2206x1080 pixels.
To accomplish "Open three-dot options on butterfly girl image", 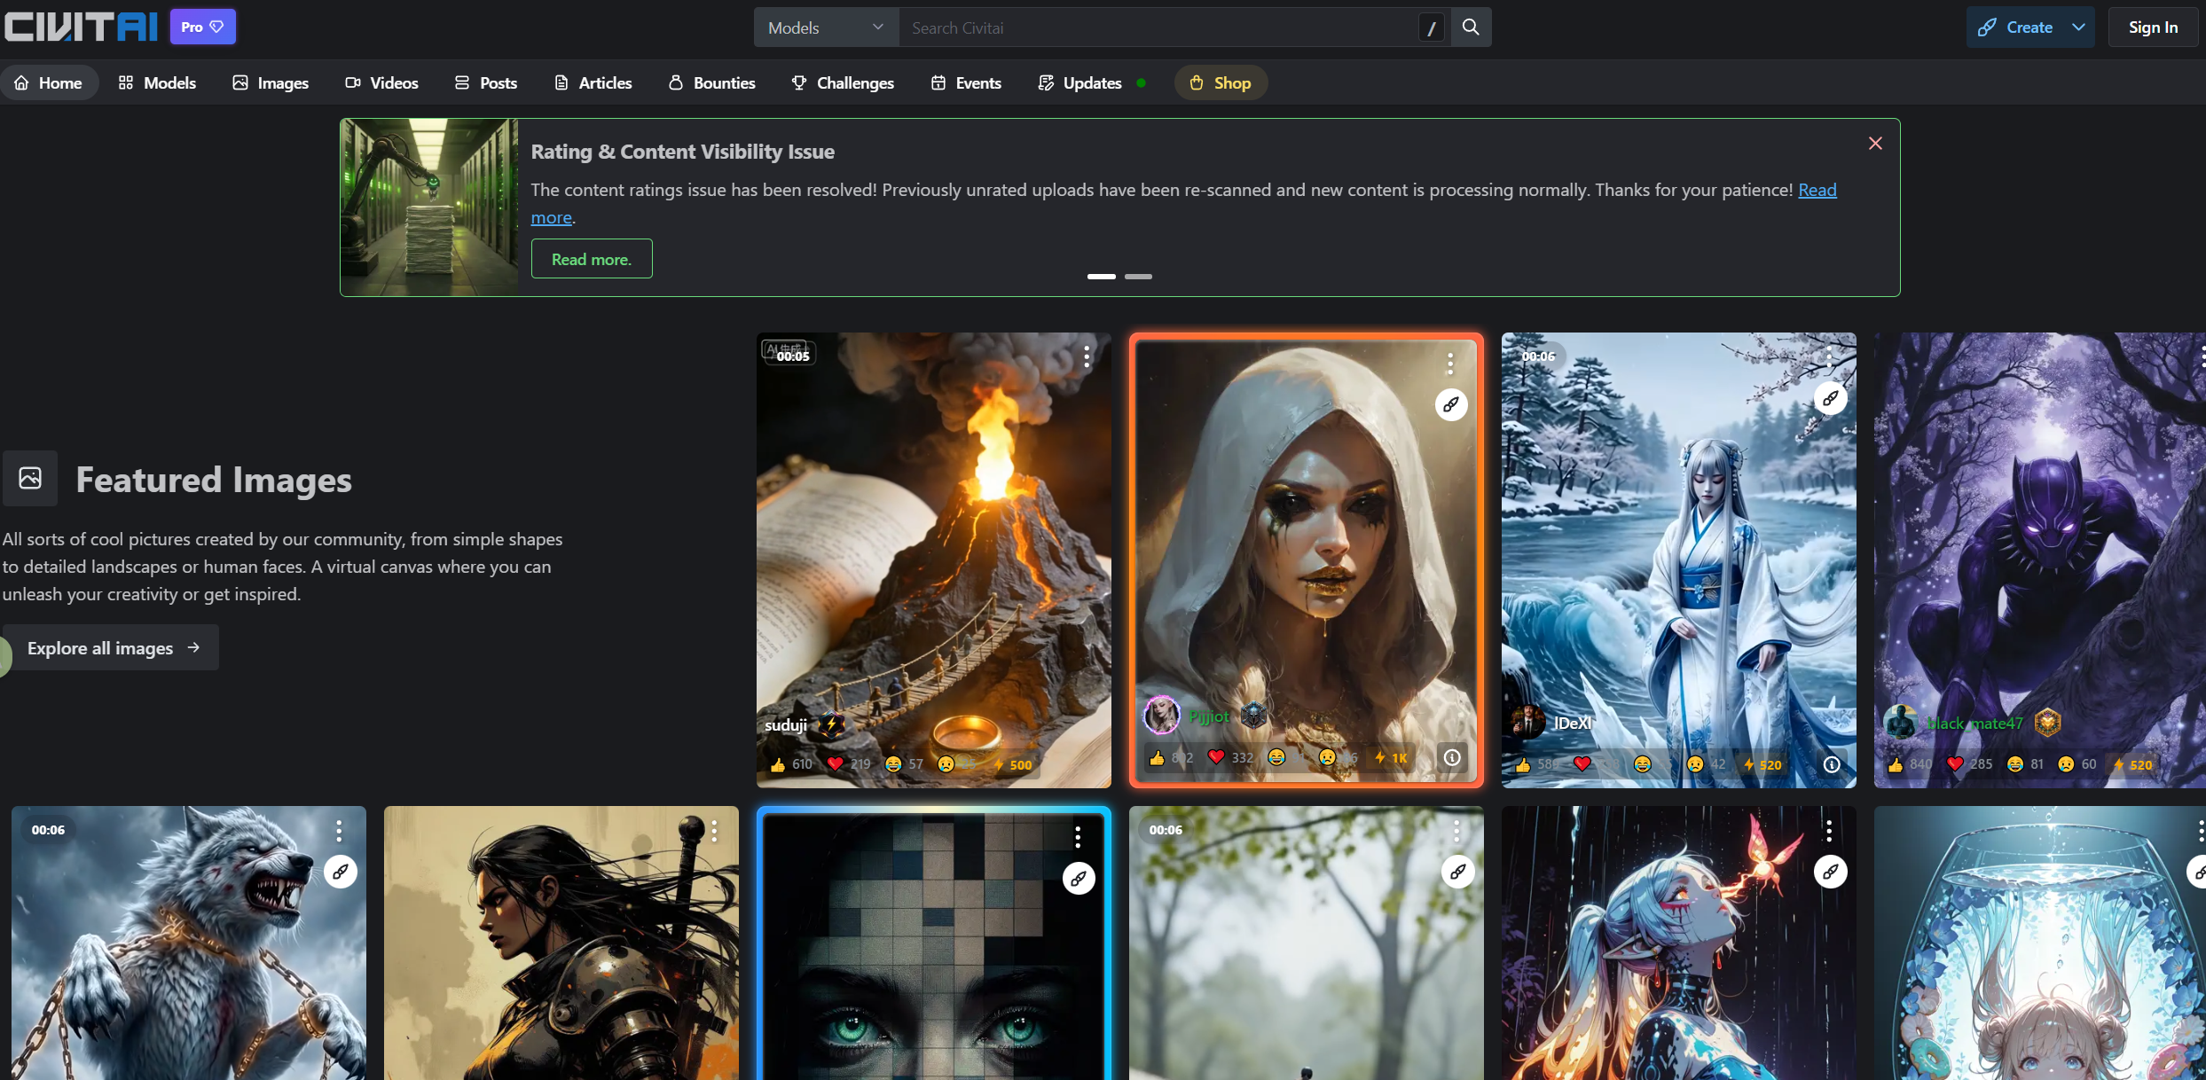I will 1829,830.
